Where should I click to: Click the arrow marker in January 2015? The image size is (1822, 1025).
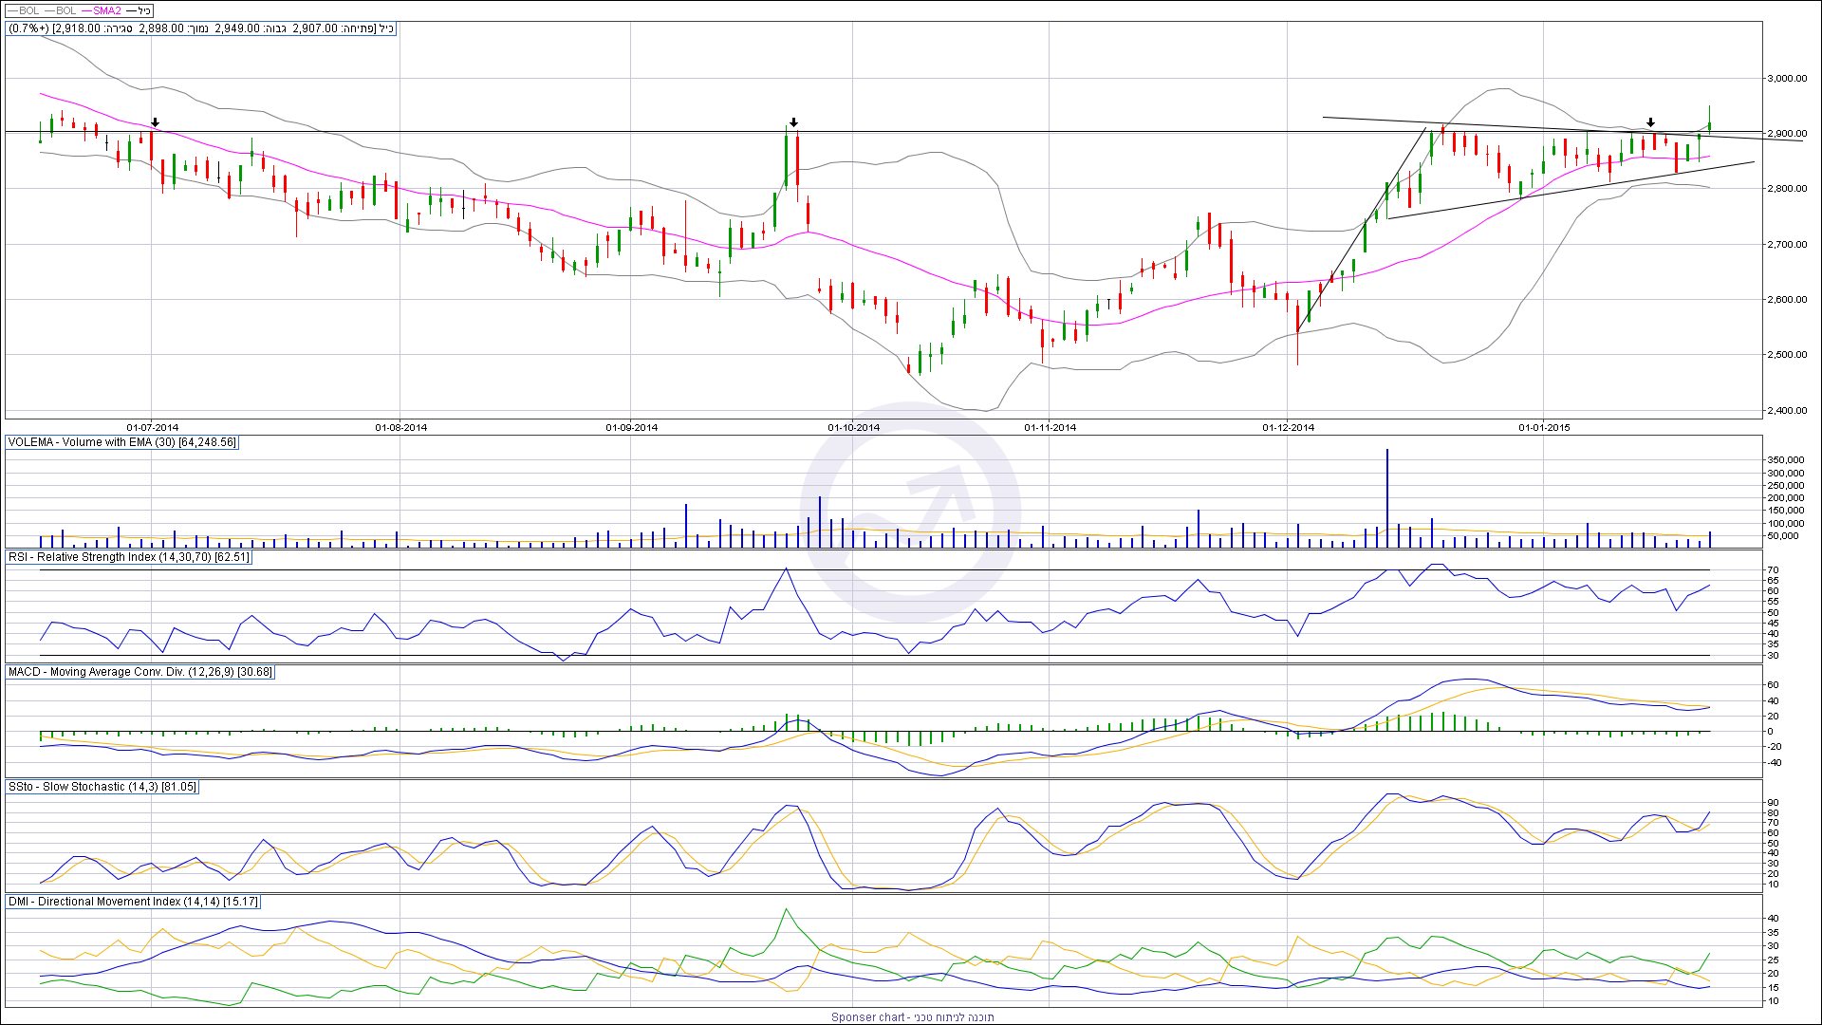(1651, 122)
